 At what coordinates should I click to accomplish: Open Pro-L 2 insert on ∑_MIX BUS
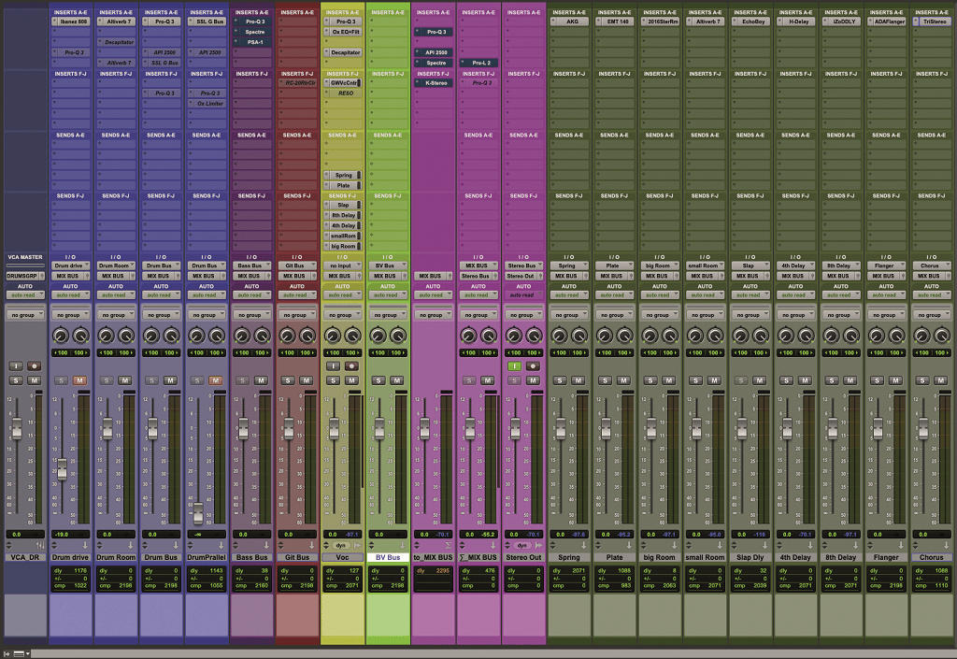click(478, 63)
